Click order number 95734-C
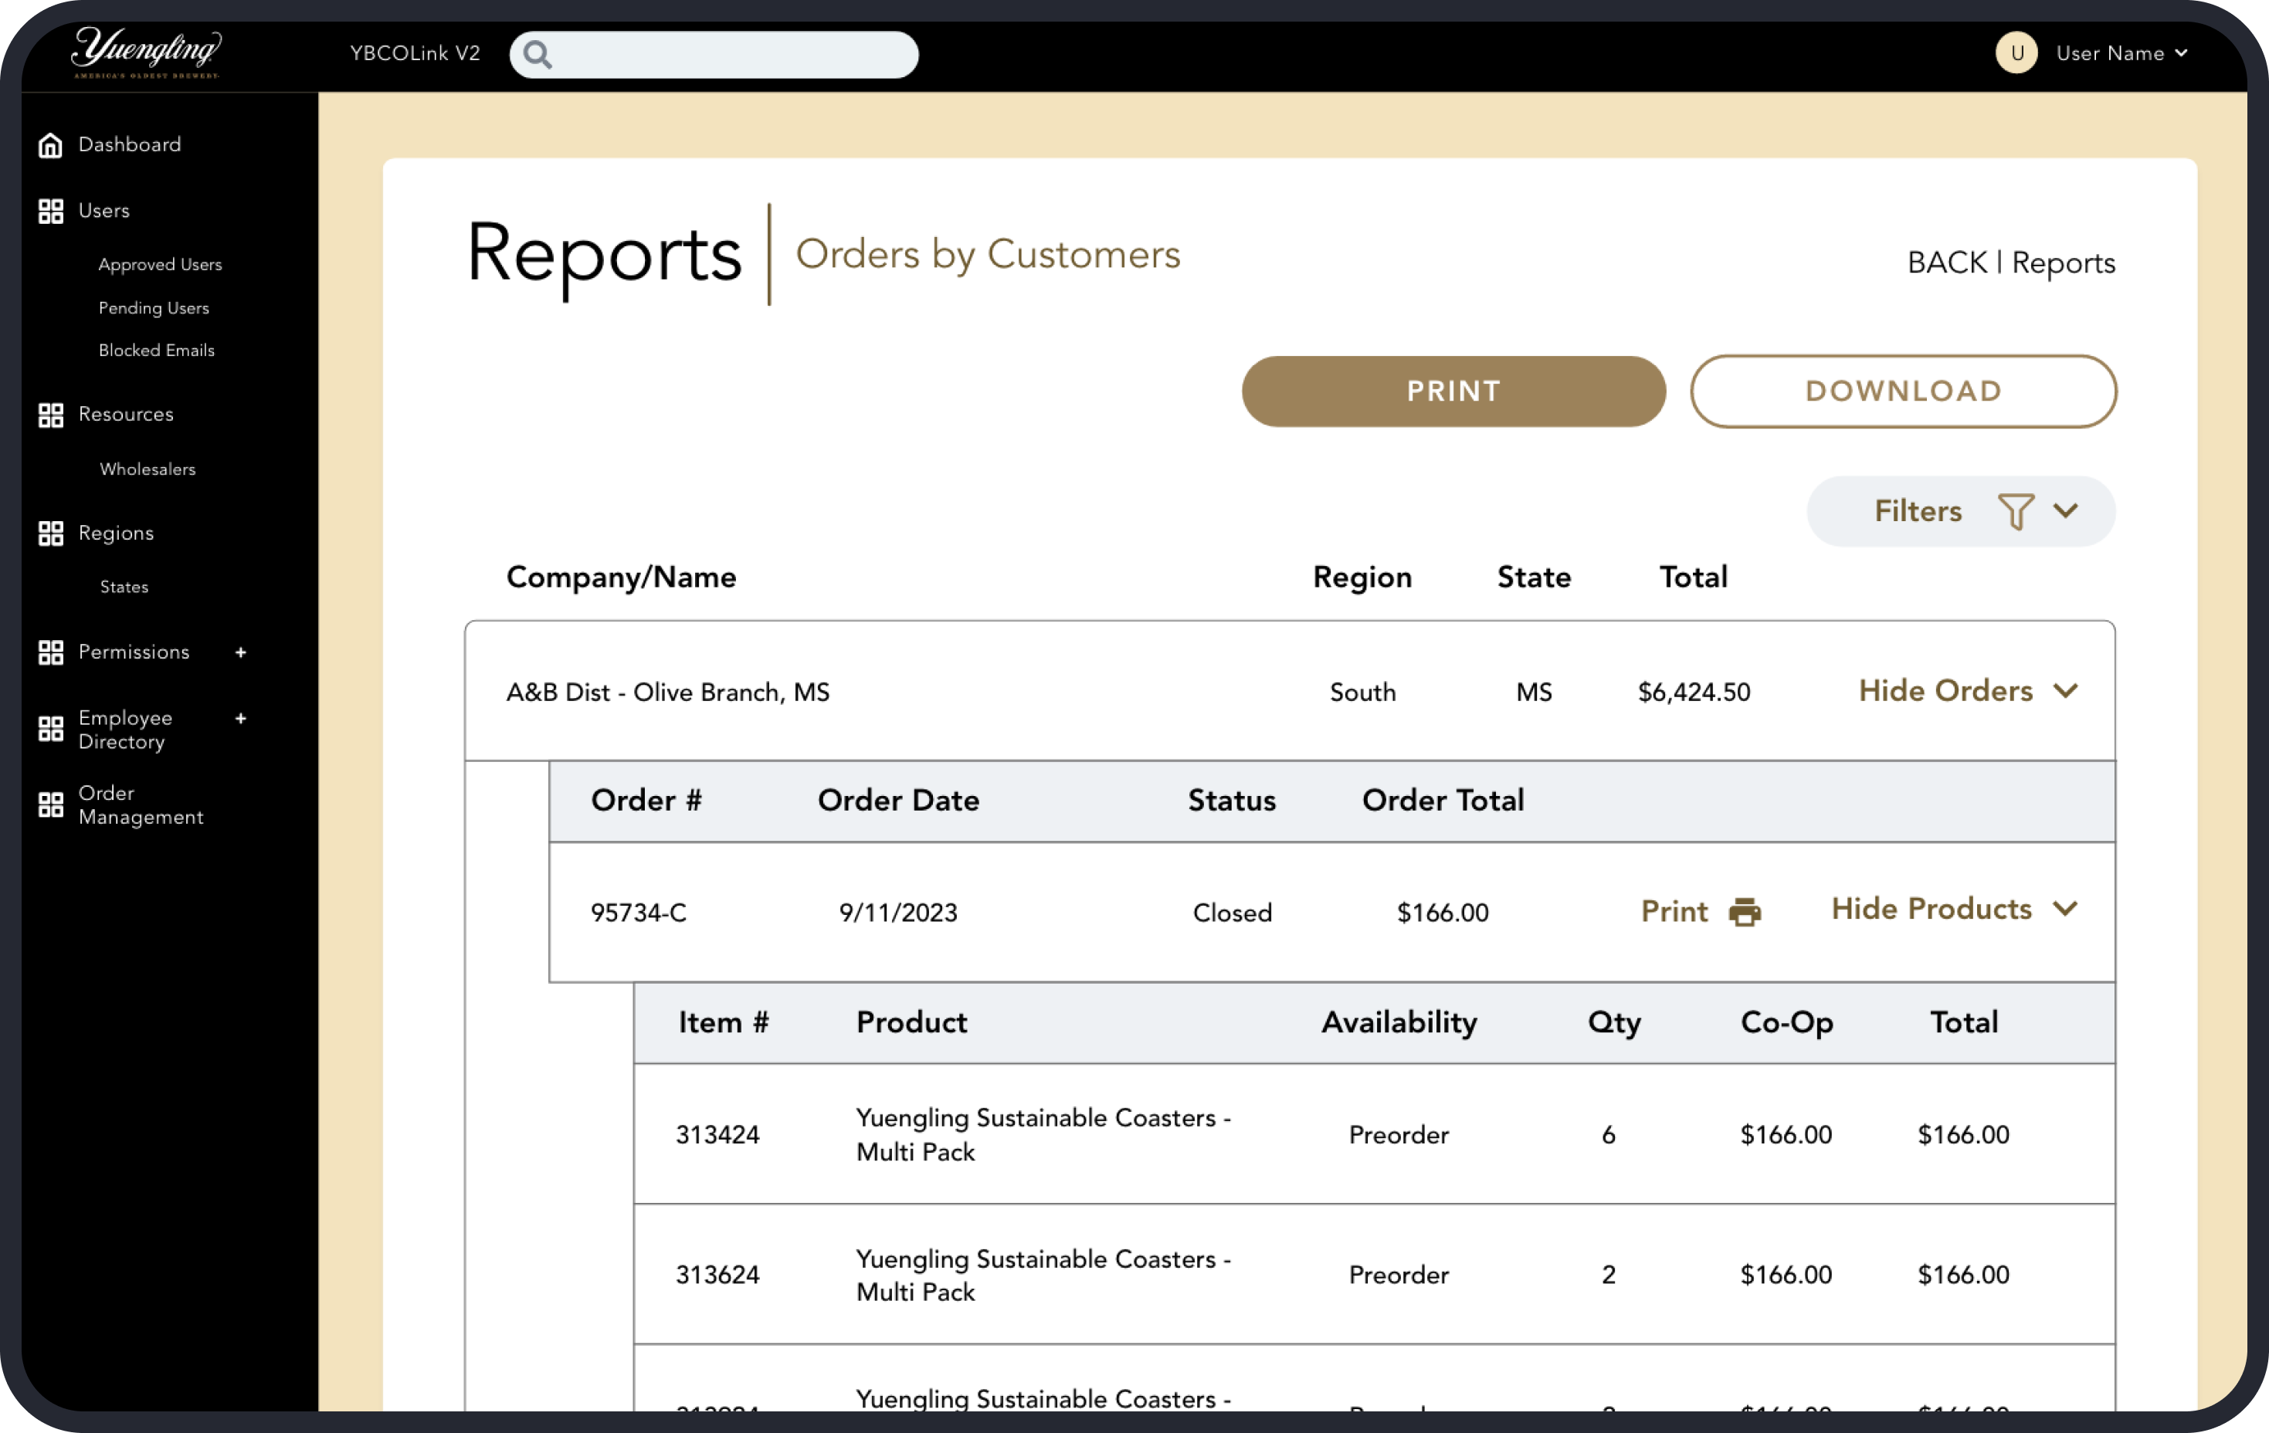The image size is (2269, 1433). pyautogui.click(x=638, y=912)
